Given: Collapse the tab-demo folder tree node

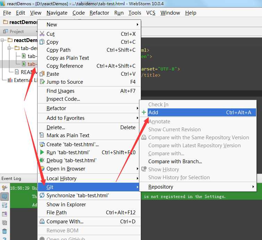Looking at the screenshot, I should (x=9, y=48).
